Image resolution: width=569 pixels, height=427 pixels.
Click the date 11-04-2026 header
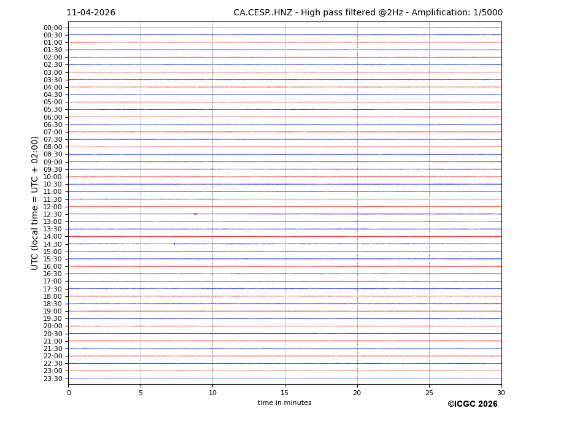tap(91, 13)
